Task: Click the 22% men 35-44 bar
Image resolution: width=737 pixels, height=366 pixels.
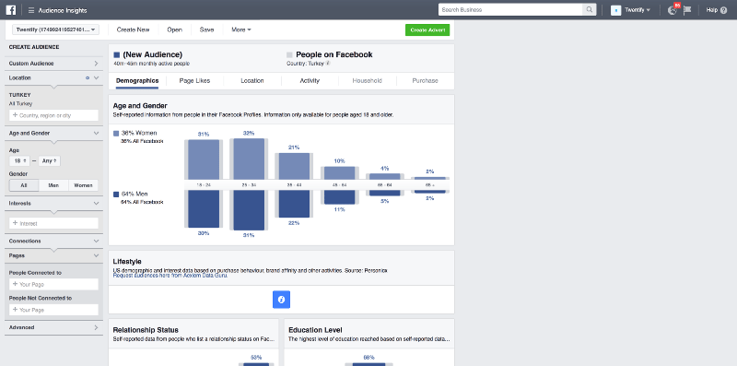Action: (x=294, y=204)
